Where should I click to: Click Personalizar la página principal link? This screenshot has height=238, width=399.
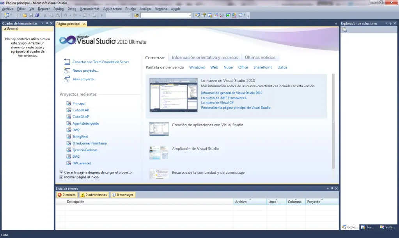coord(236,108)
